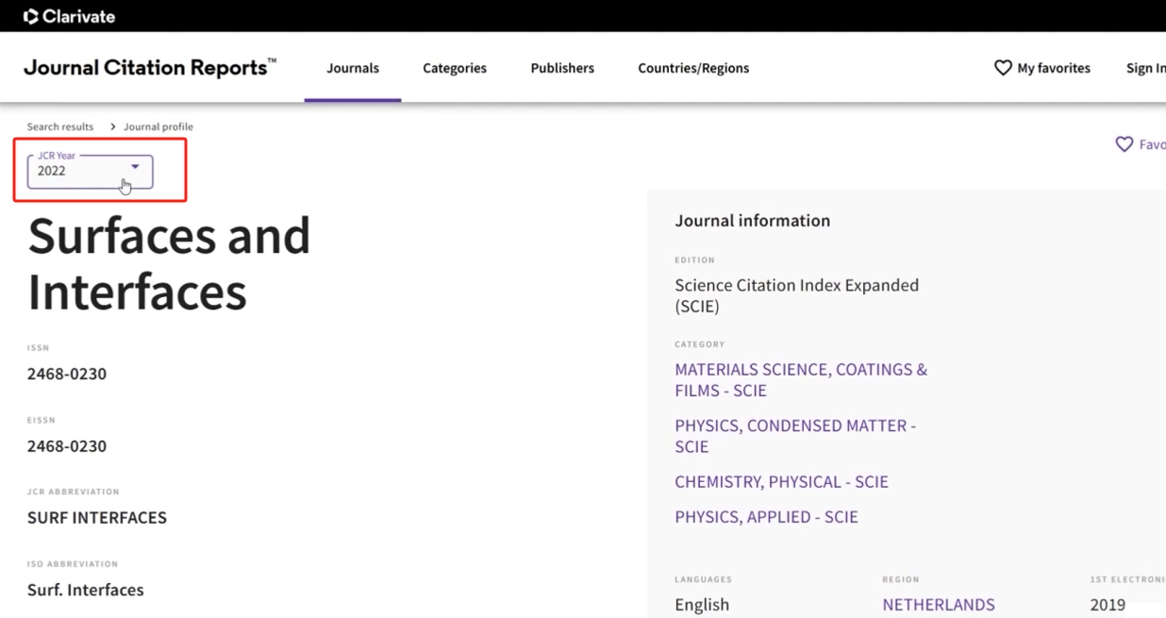This screenshot has width=1166, height=618.
Task: Click the Surf. Interfaces ISO abbreviation
Action: pos(86,590)
